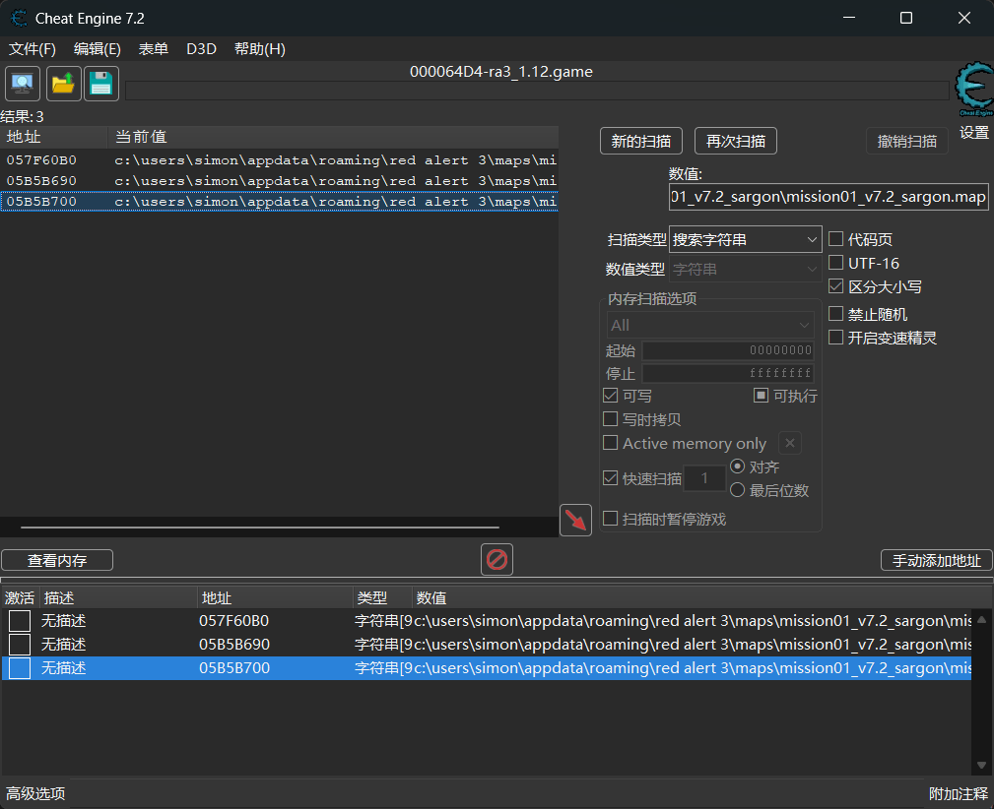The height and width of the screenshot is (809, 994).
Task: Click address cell 05B5B690 in bottom list
Action: [234, 645]
